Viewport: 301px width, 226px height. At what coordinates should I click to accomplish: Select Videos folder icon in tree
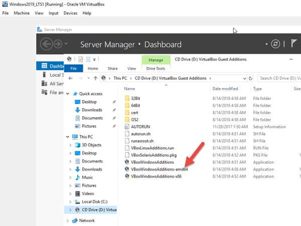tap(77, 193)
